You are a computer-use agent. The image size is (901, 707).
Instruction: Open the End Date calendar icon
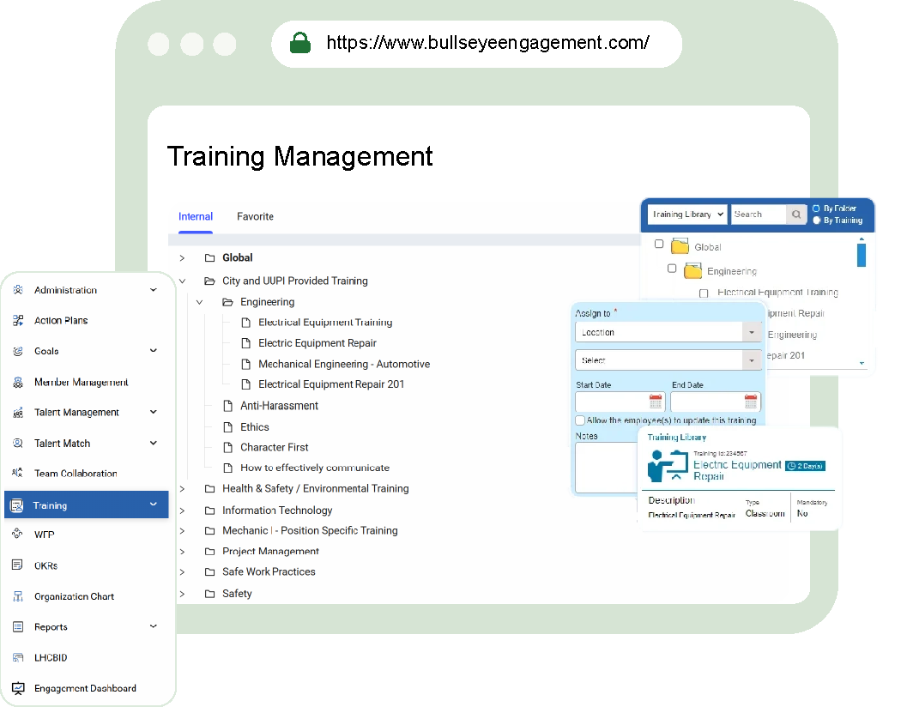click(x=751, y=402)
